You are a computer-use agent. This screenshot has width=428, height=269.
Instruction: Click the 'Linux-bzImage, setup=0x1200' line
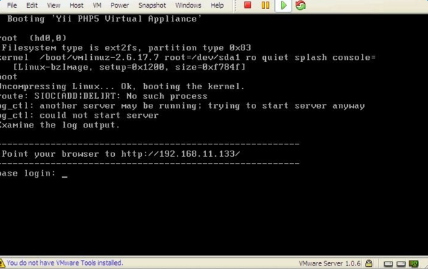tap(129, 67)
